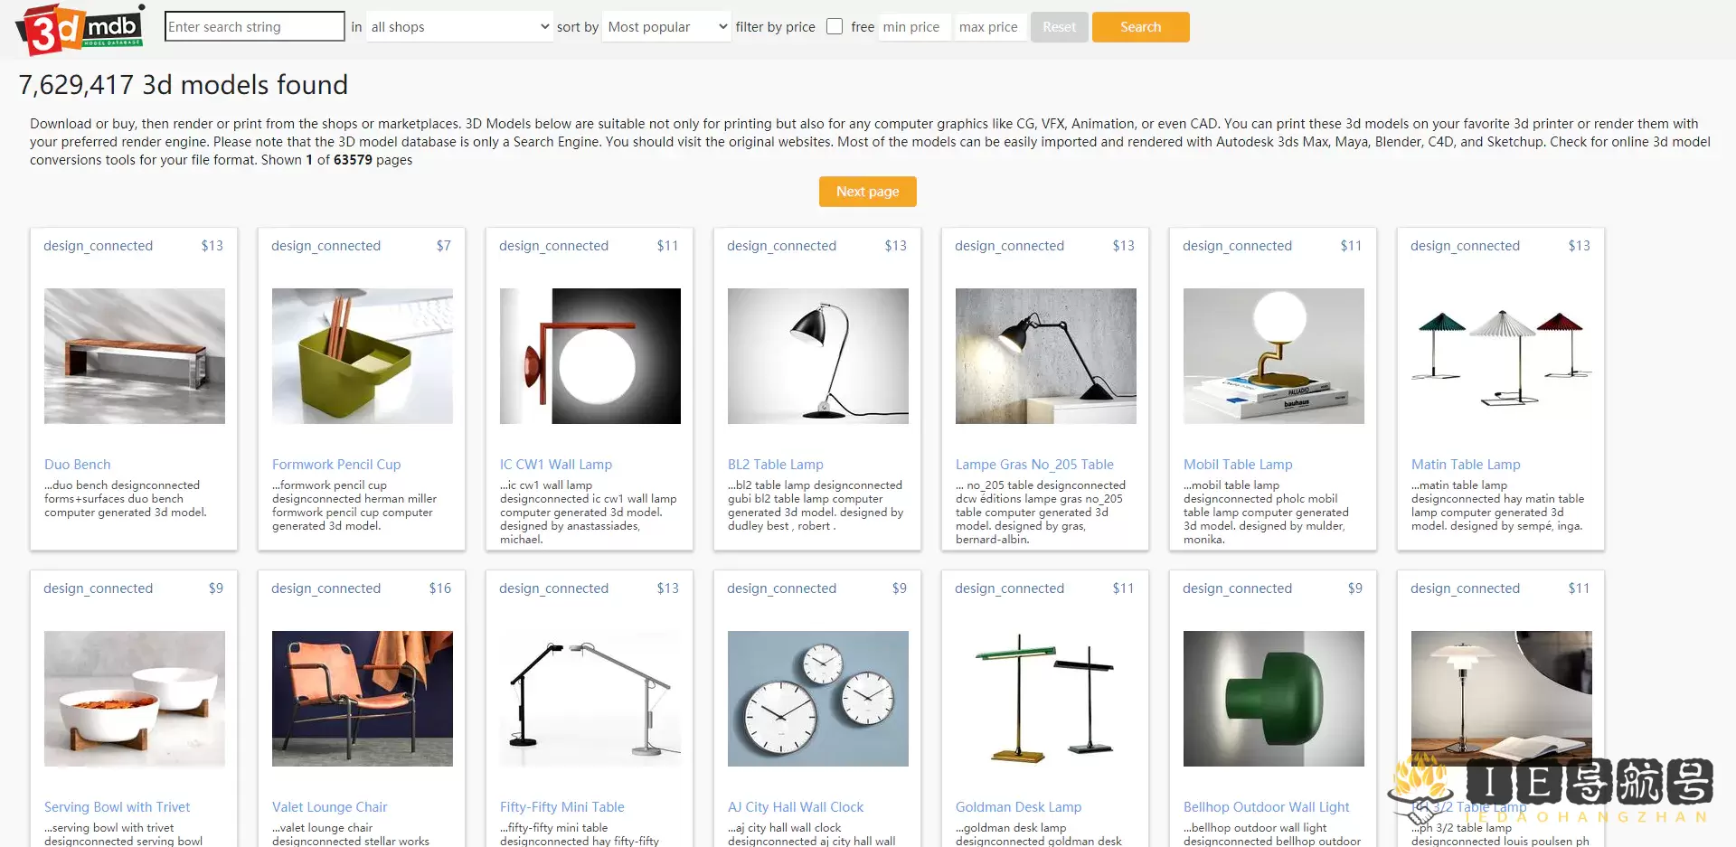Open the BL2 Table Lamp image
1736x847 pixels.
818,356
